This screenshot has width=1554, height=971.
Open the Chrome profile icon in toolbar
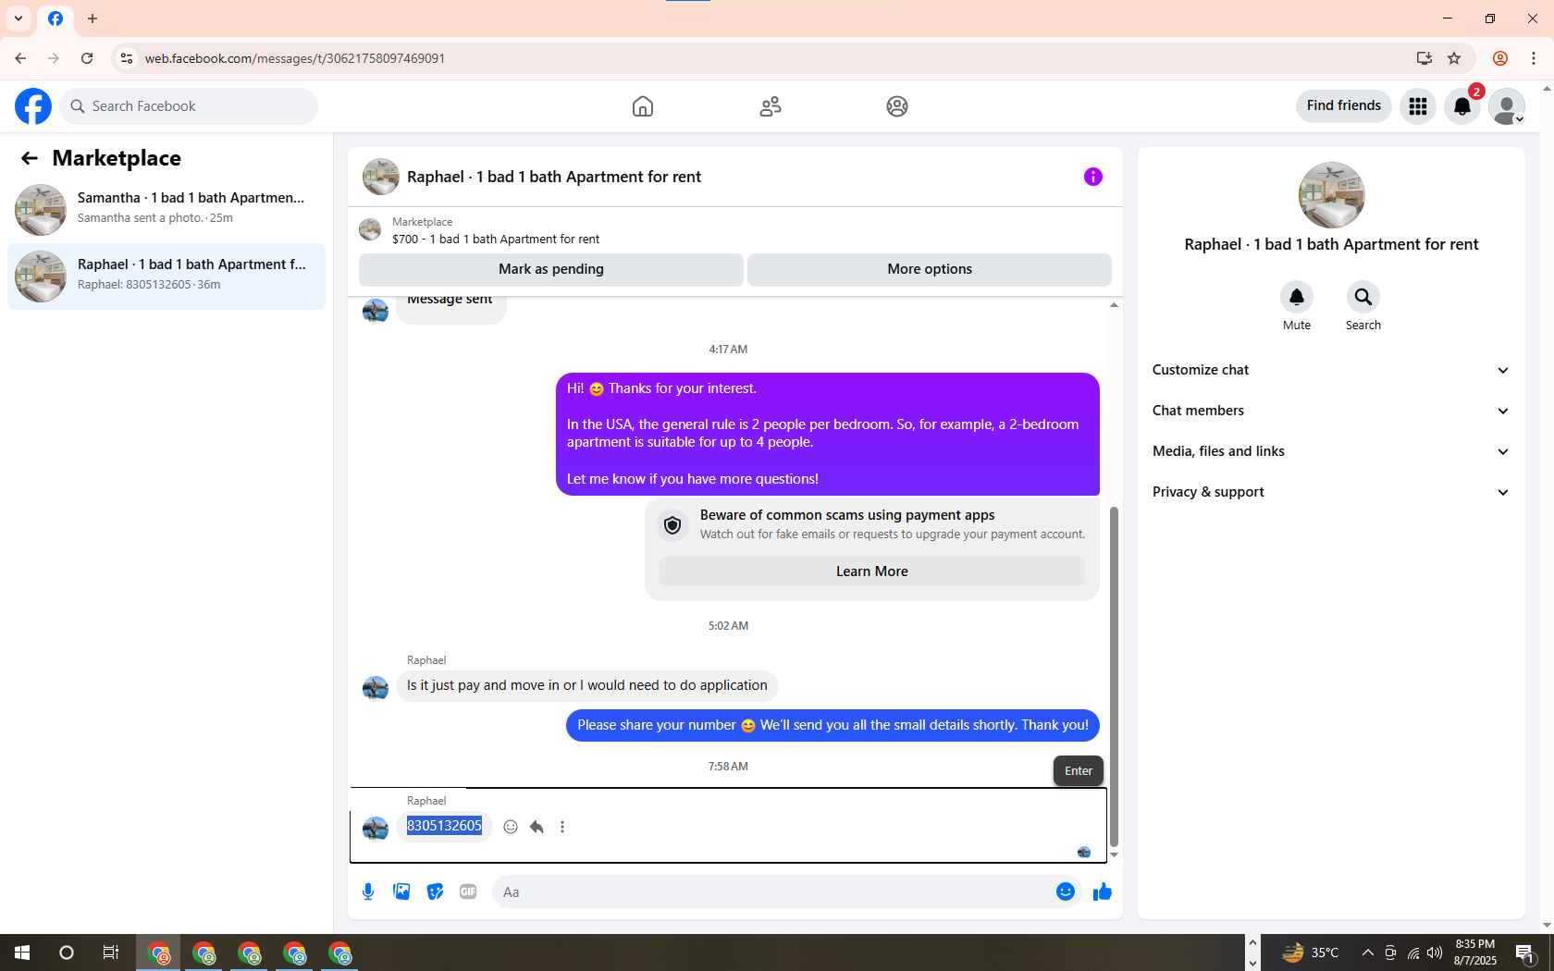coord(1500,58)
